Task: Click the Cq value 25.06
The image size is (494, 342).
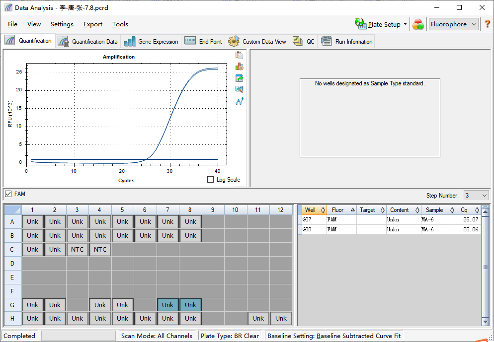Action: pos(470,229)
